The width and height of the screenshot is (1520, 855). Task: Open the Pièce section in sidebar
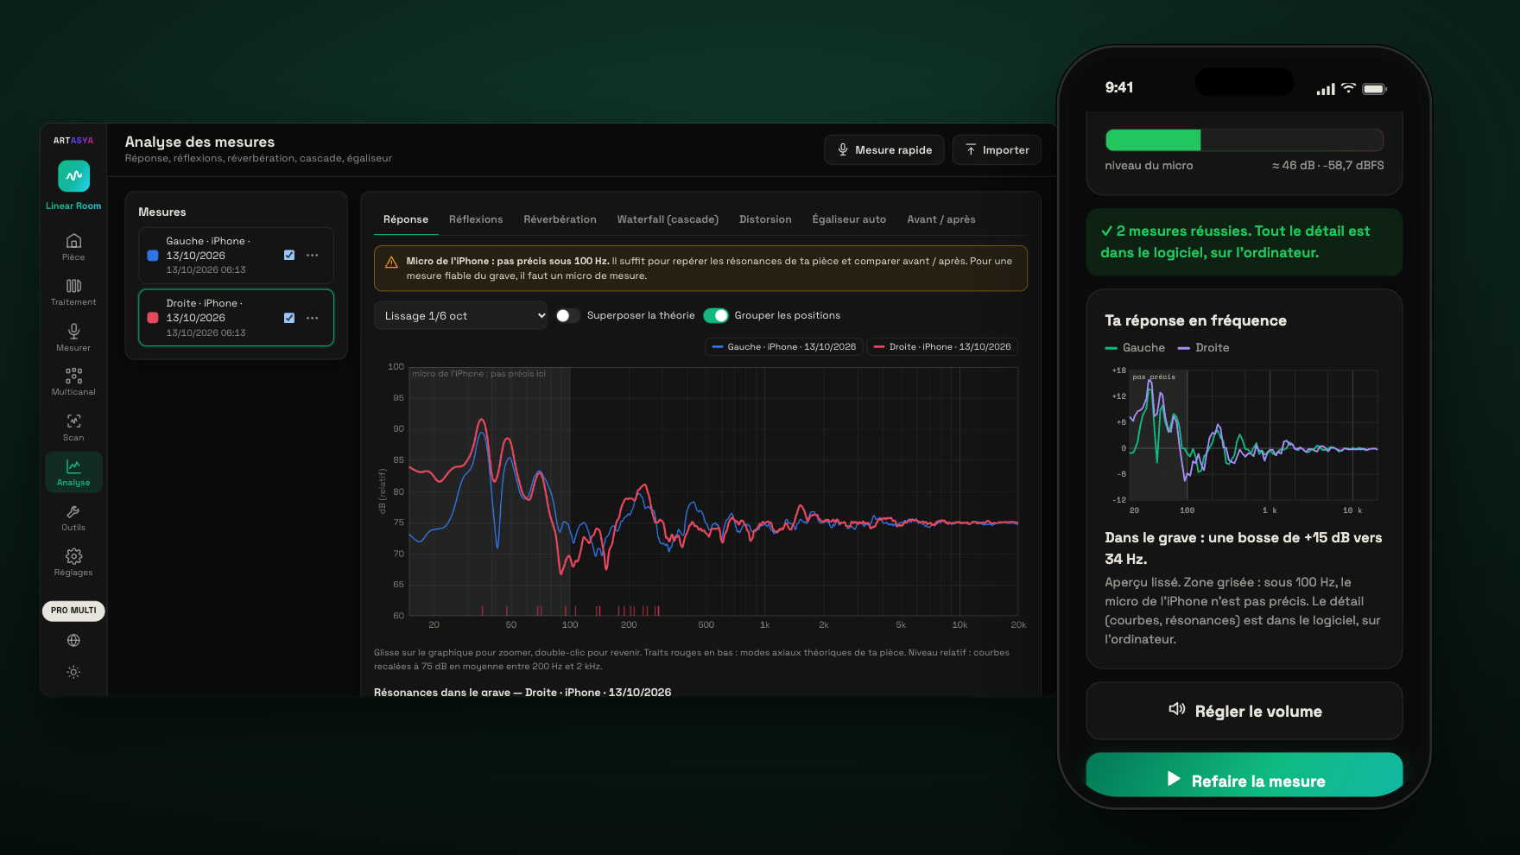click(x=73, y=246)
